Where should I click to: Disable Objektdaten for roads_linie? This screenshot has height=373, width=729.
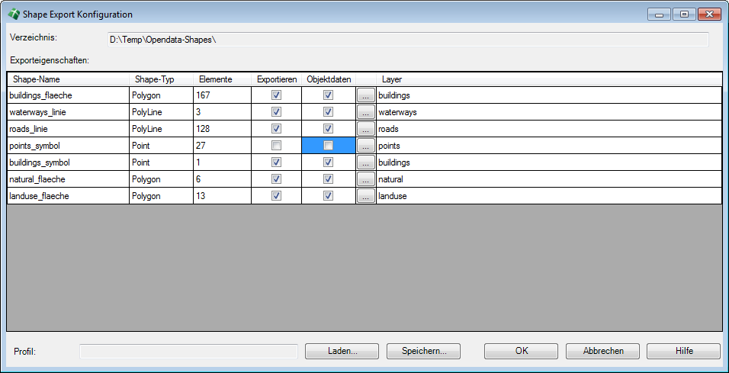pos(328,129)
